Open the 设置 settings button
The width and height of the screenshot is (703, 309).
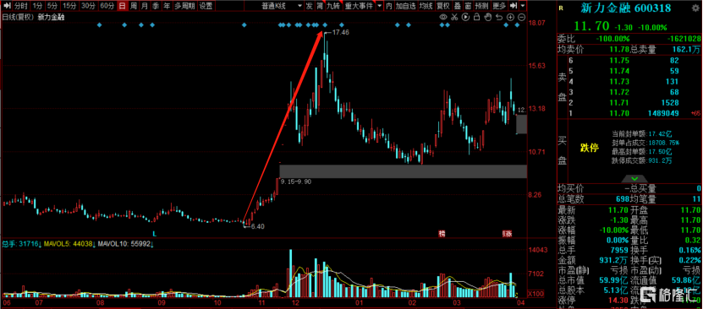click(206, 6)
